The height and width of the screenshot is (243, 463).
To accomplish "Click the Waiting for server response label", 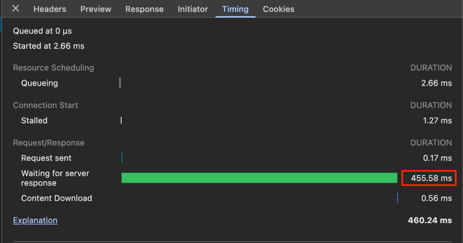I will (x=55, y=178).
